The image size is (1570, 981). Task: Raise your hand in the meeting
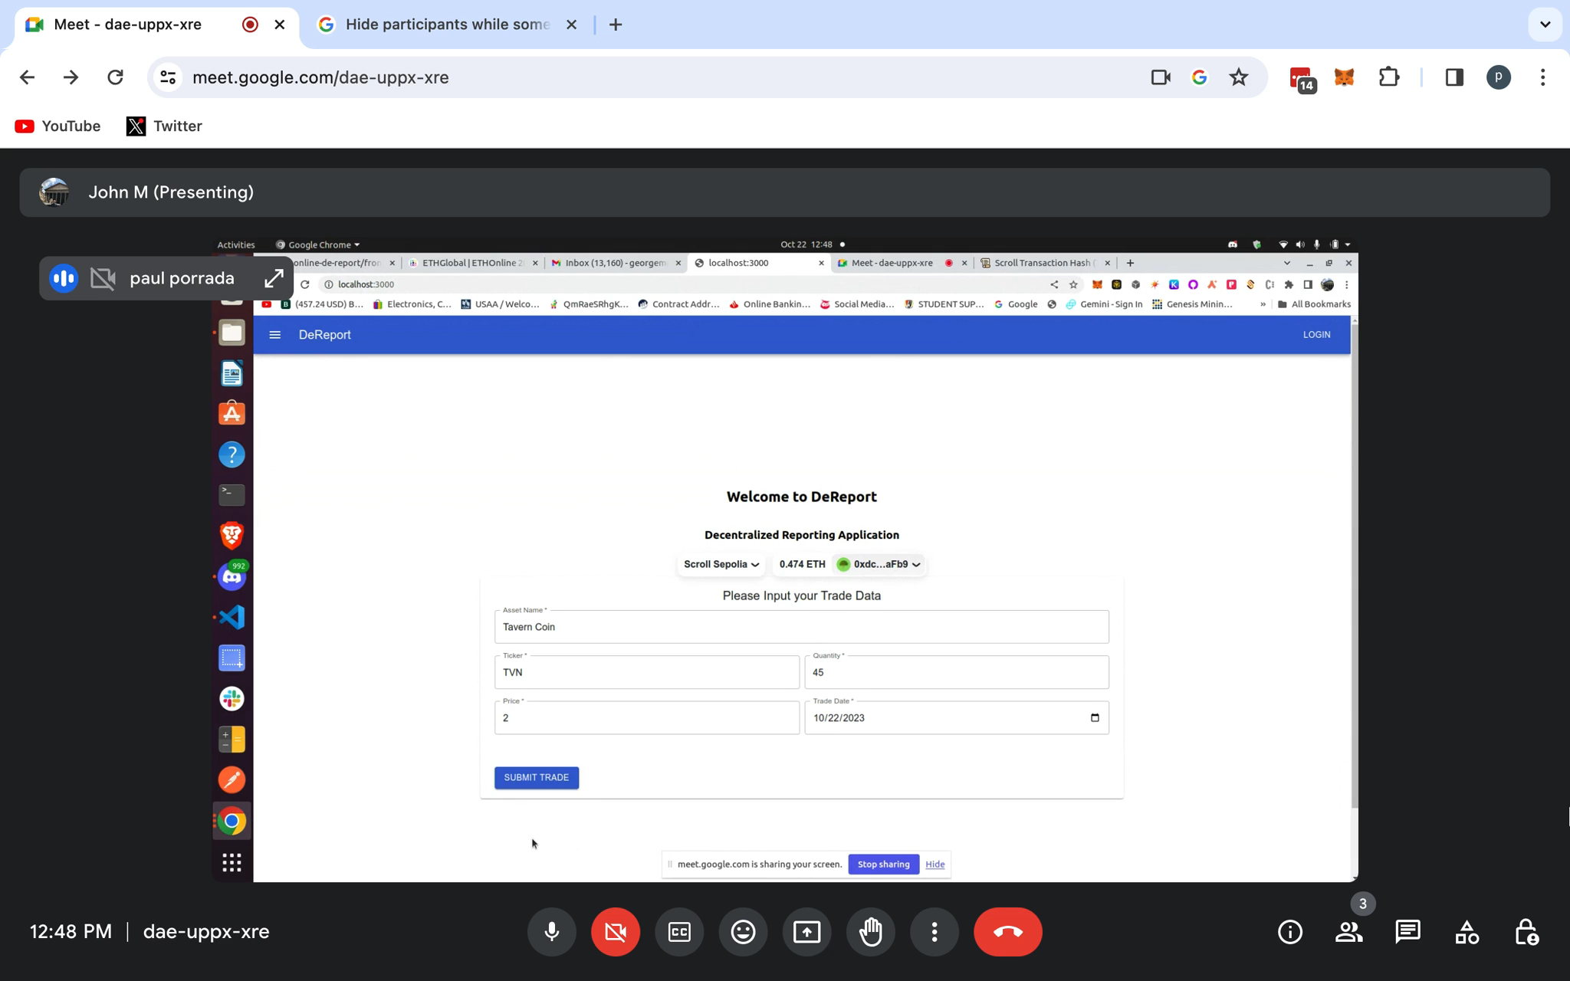(x=870, y=932)
